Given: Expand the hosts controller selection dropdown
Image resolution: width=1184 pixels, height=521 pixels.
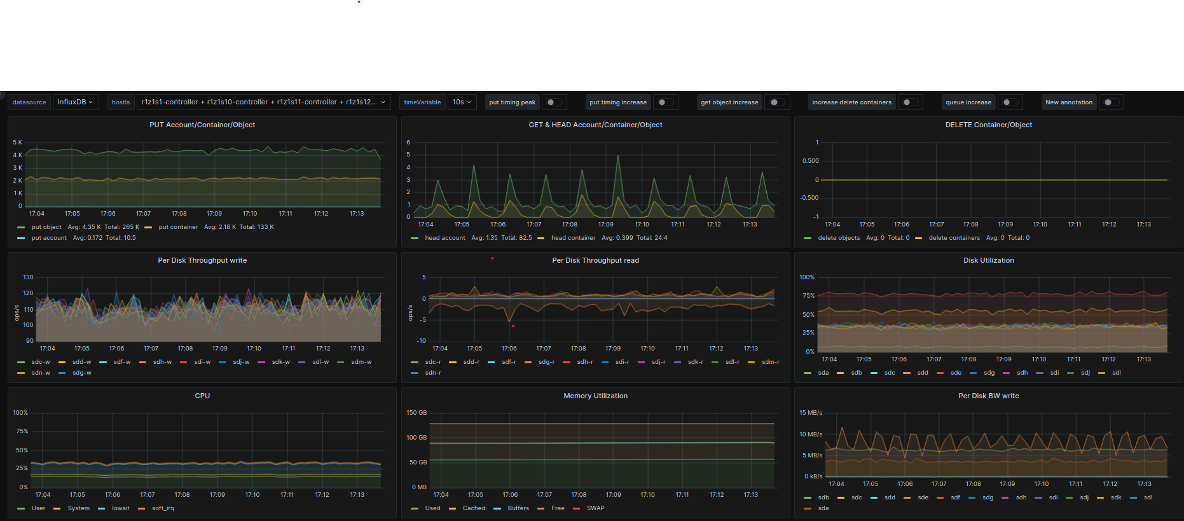Looking at the screenshot, I should tap(263, 102).
